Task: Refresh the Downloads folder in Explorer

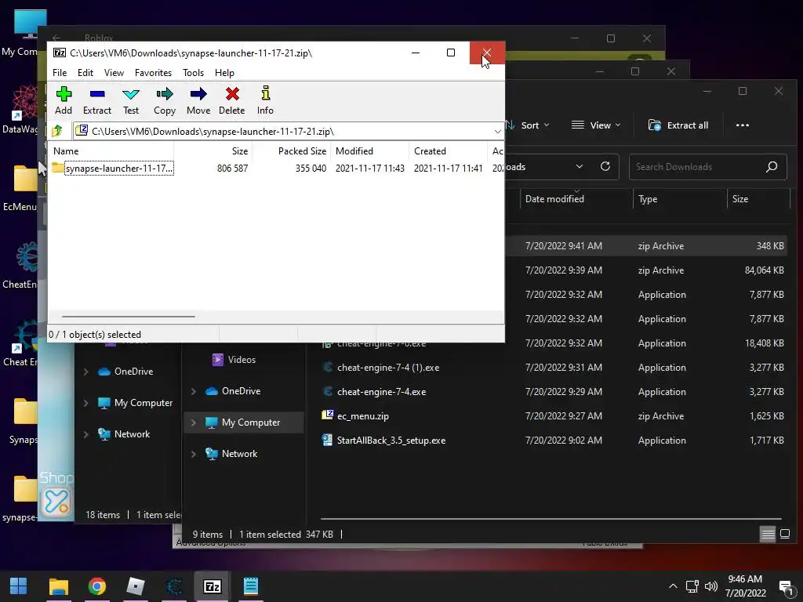Action: coord(605,166)
